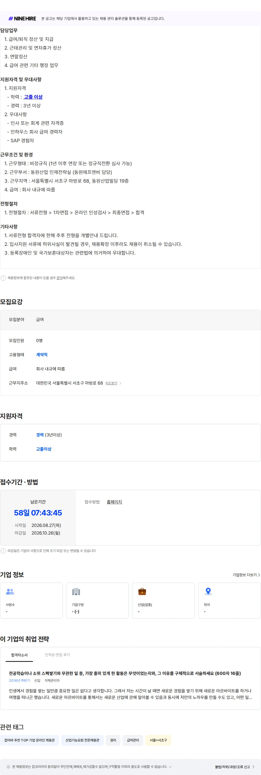Click the 산업(업종) briefcase icon
The width and height of the screenshot is (261, 775).
point(142,592)
